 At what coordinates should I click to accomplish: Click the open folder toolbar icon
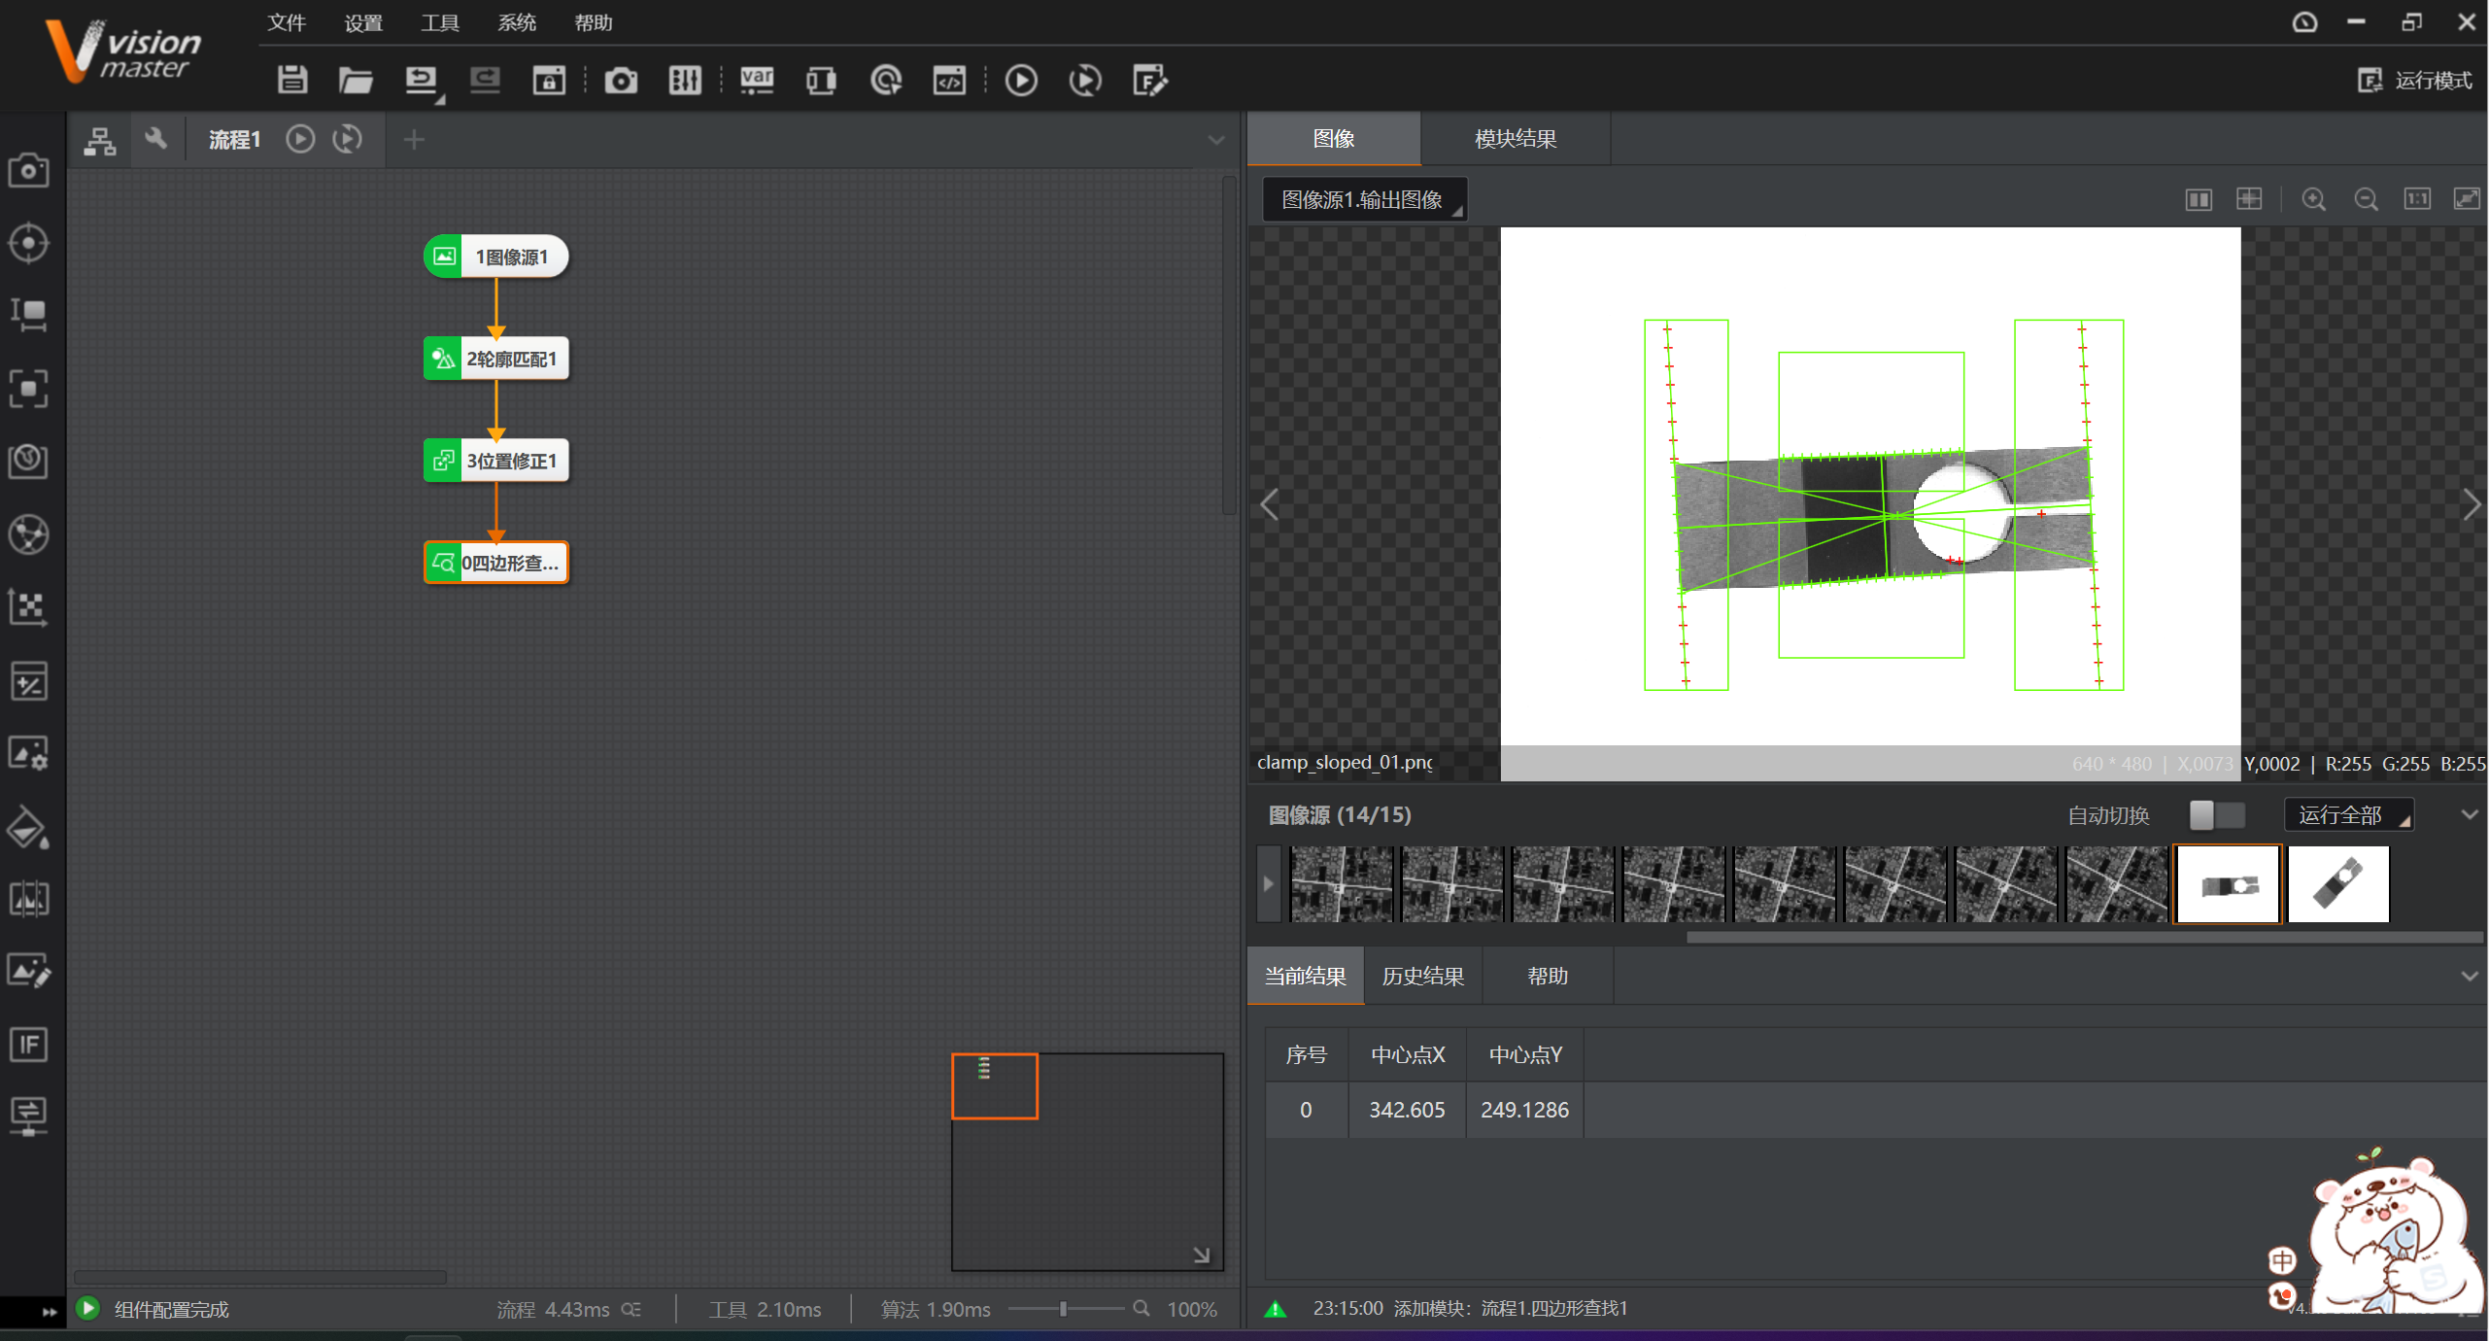[x=356, y=80]
